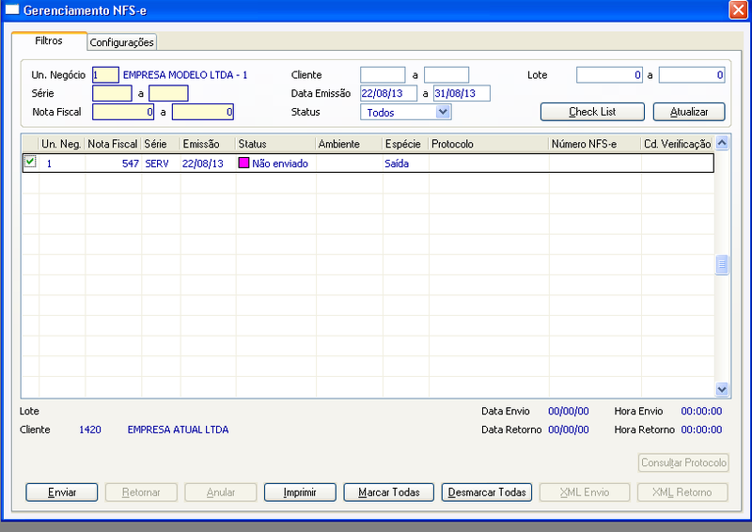
Task: Click the EMPRESA ATUAL LTDA client name
Action: 178,430
